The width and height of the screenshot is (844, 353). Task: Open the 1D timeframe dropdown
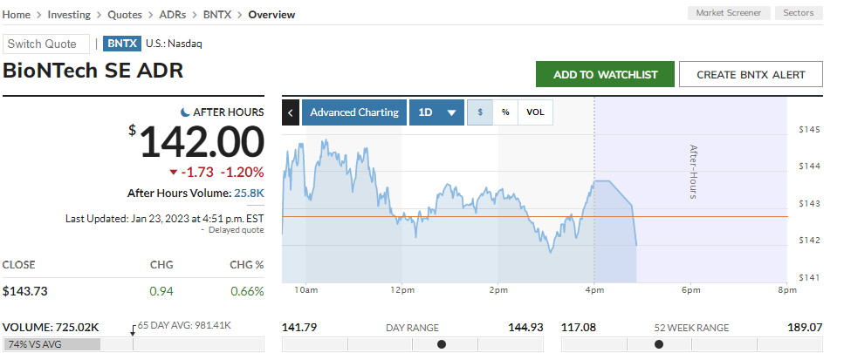436,112
